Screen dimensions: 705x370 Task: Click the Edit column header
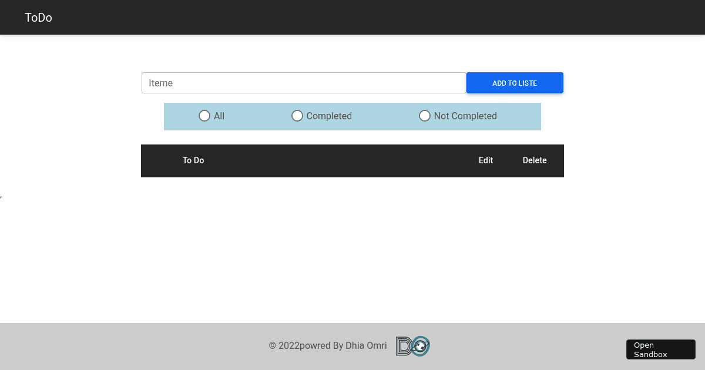pos(486,160)
